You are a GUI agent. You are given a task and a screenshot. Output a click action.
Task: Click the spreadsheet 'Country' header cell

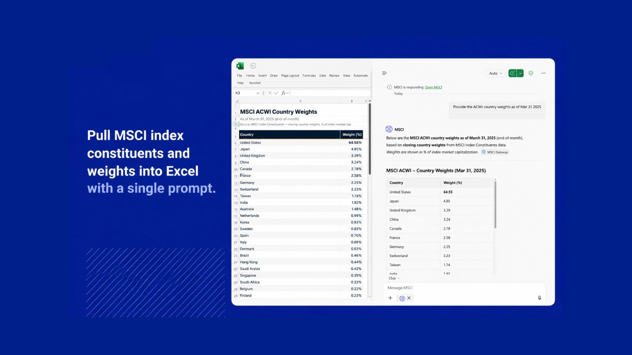click(x=290, y=135)
